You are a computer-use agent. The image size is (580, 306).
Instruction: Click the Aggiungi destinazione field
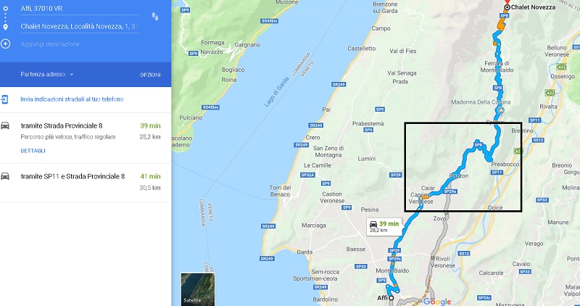click(x=80, y=44)
